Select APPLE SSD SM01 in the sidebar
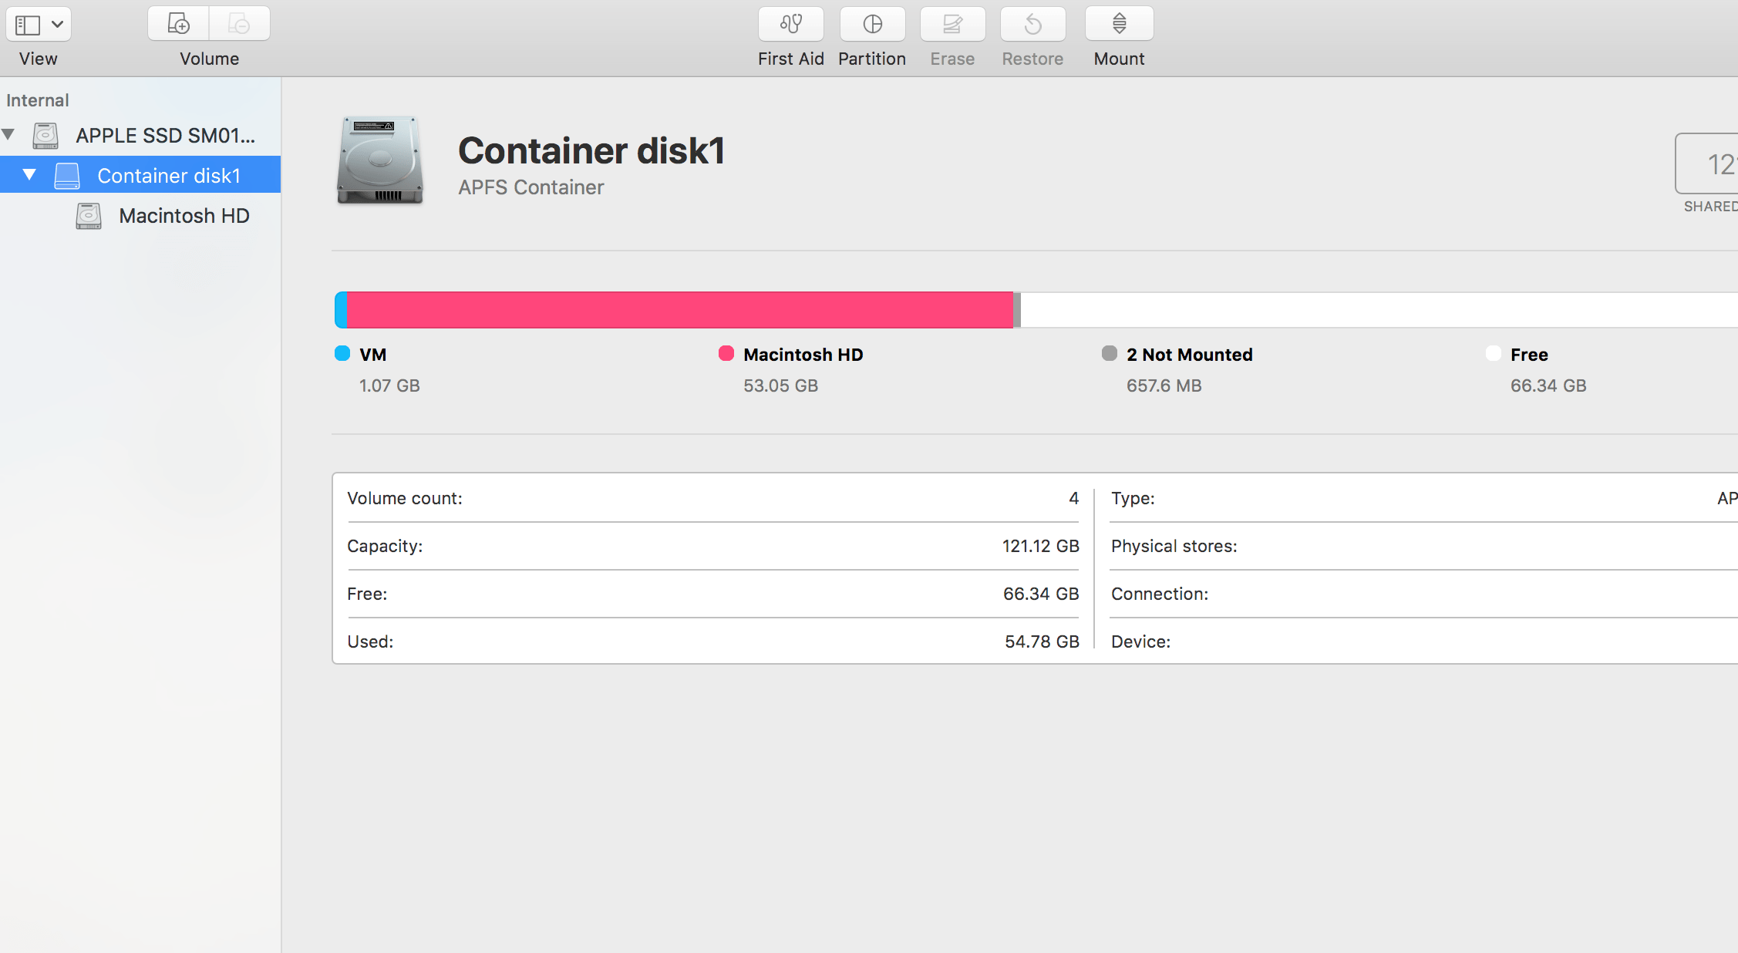1738x953 pixels. pos(165,135)
